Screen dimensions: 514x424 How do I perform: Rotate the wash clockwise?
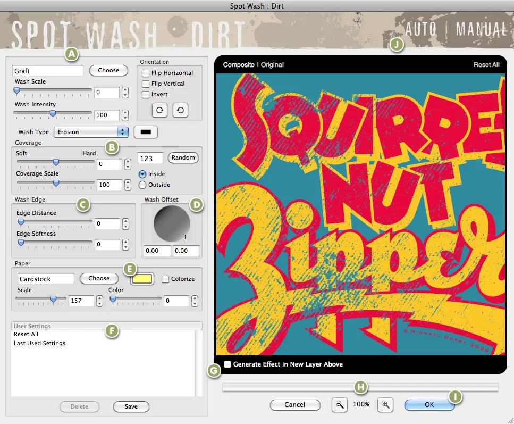pos(159,110)
